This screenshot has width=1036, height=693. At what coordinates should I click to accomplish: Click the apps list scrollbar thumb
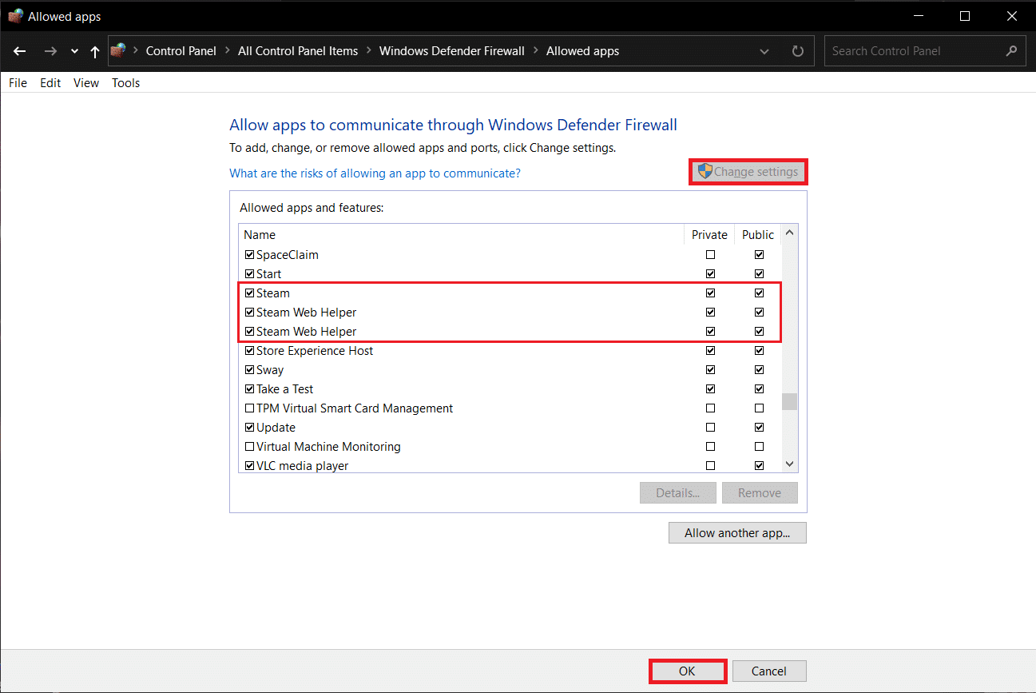(x=789, y=401)
